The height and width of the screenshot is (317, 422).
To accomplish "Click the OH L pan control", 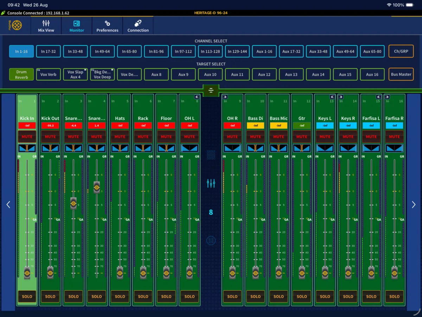I will click(x=190, y=148).
